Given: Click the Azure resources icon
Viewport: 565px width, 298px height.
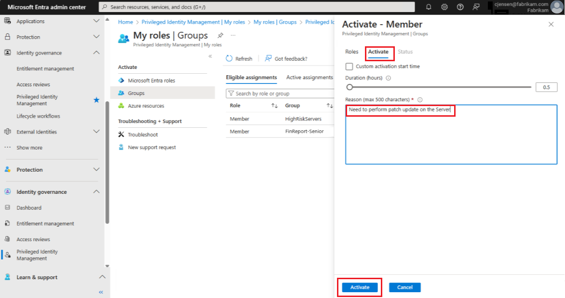Looking at the screenshot, I should click(x=121, y=106).
